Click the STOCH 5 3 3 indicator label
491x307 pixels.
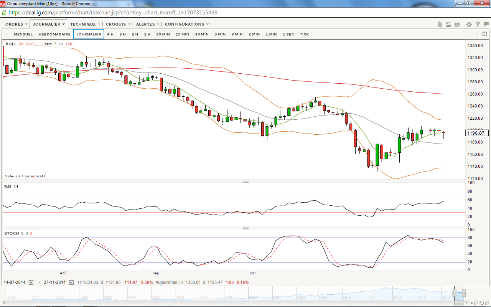(x=18, y=233)
